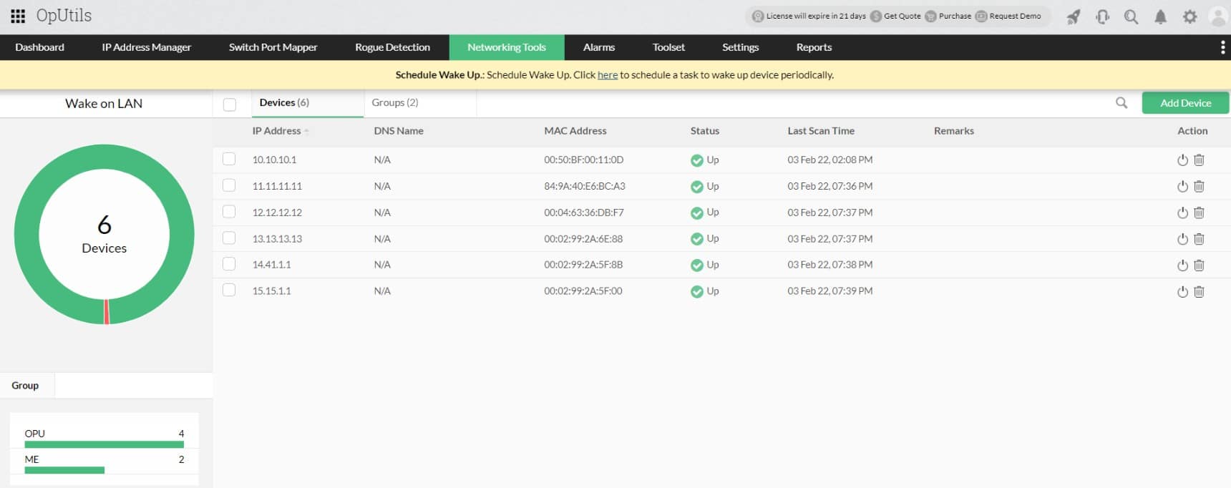Click the Up status icon for 10.10.10.1
Viewport: 1231px width, 488px height.
[697, 160]
